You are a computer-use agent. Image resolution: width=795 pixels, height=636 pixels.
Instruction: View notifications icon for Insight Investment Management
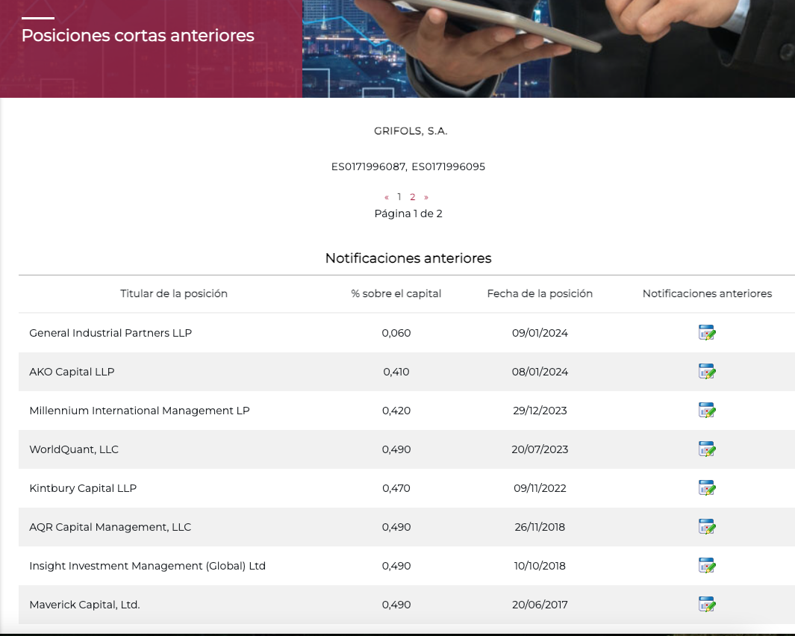point(707,566)
